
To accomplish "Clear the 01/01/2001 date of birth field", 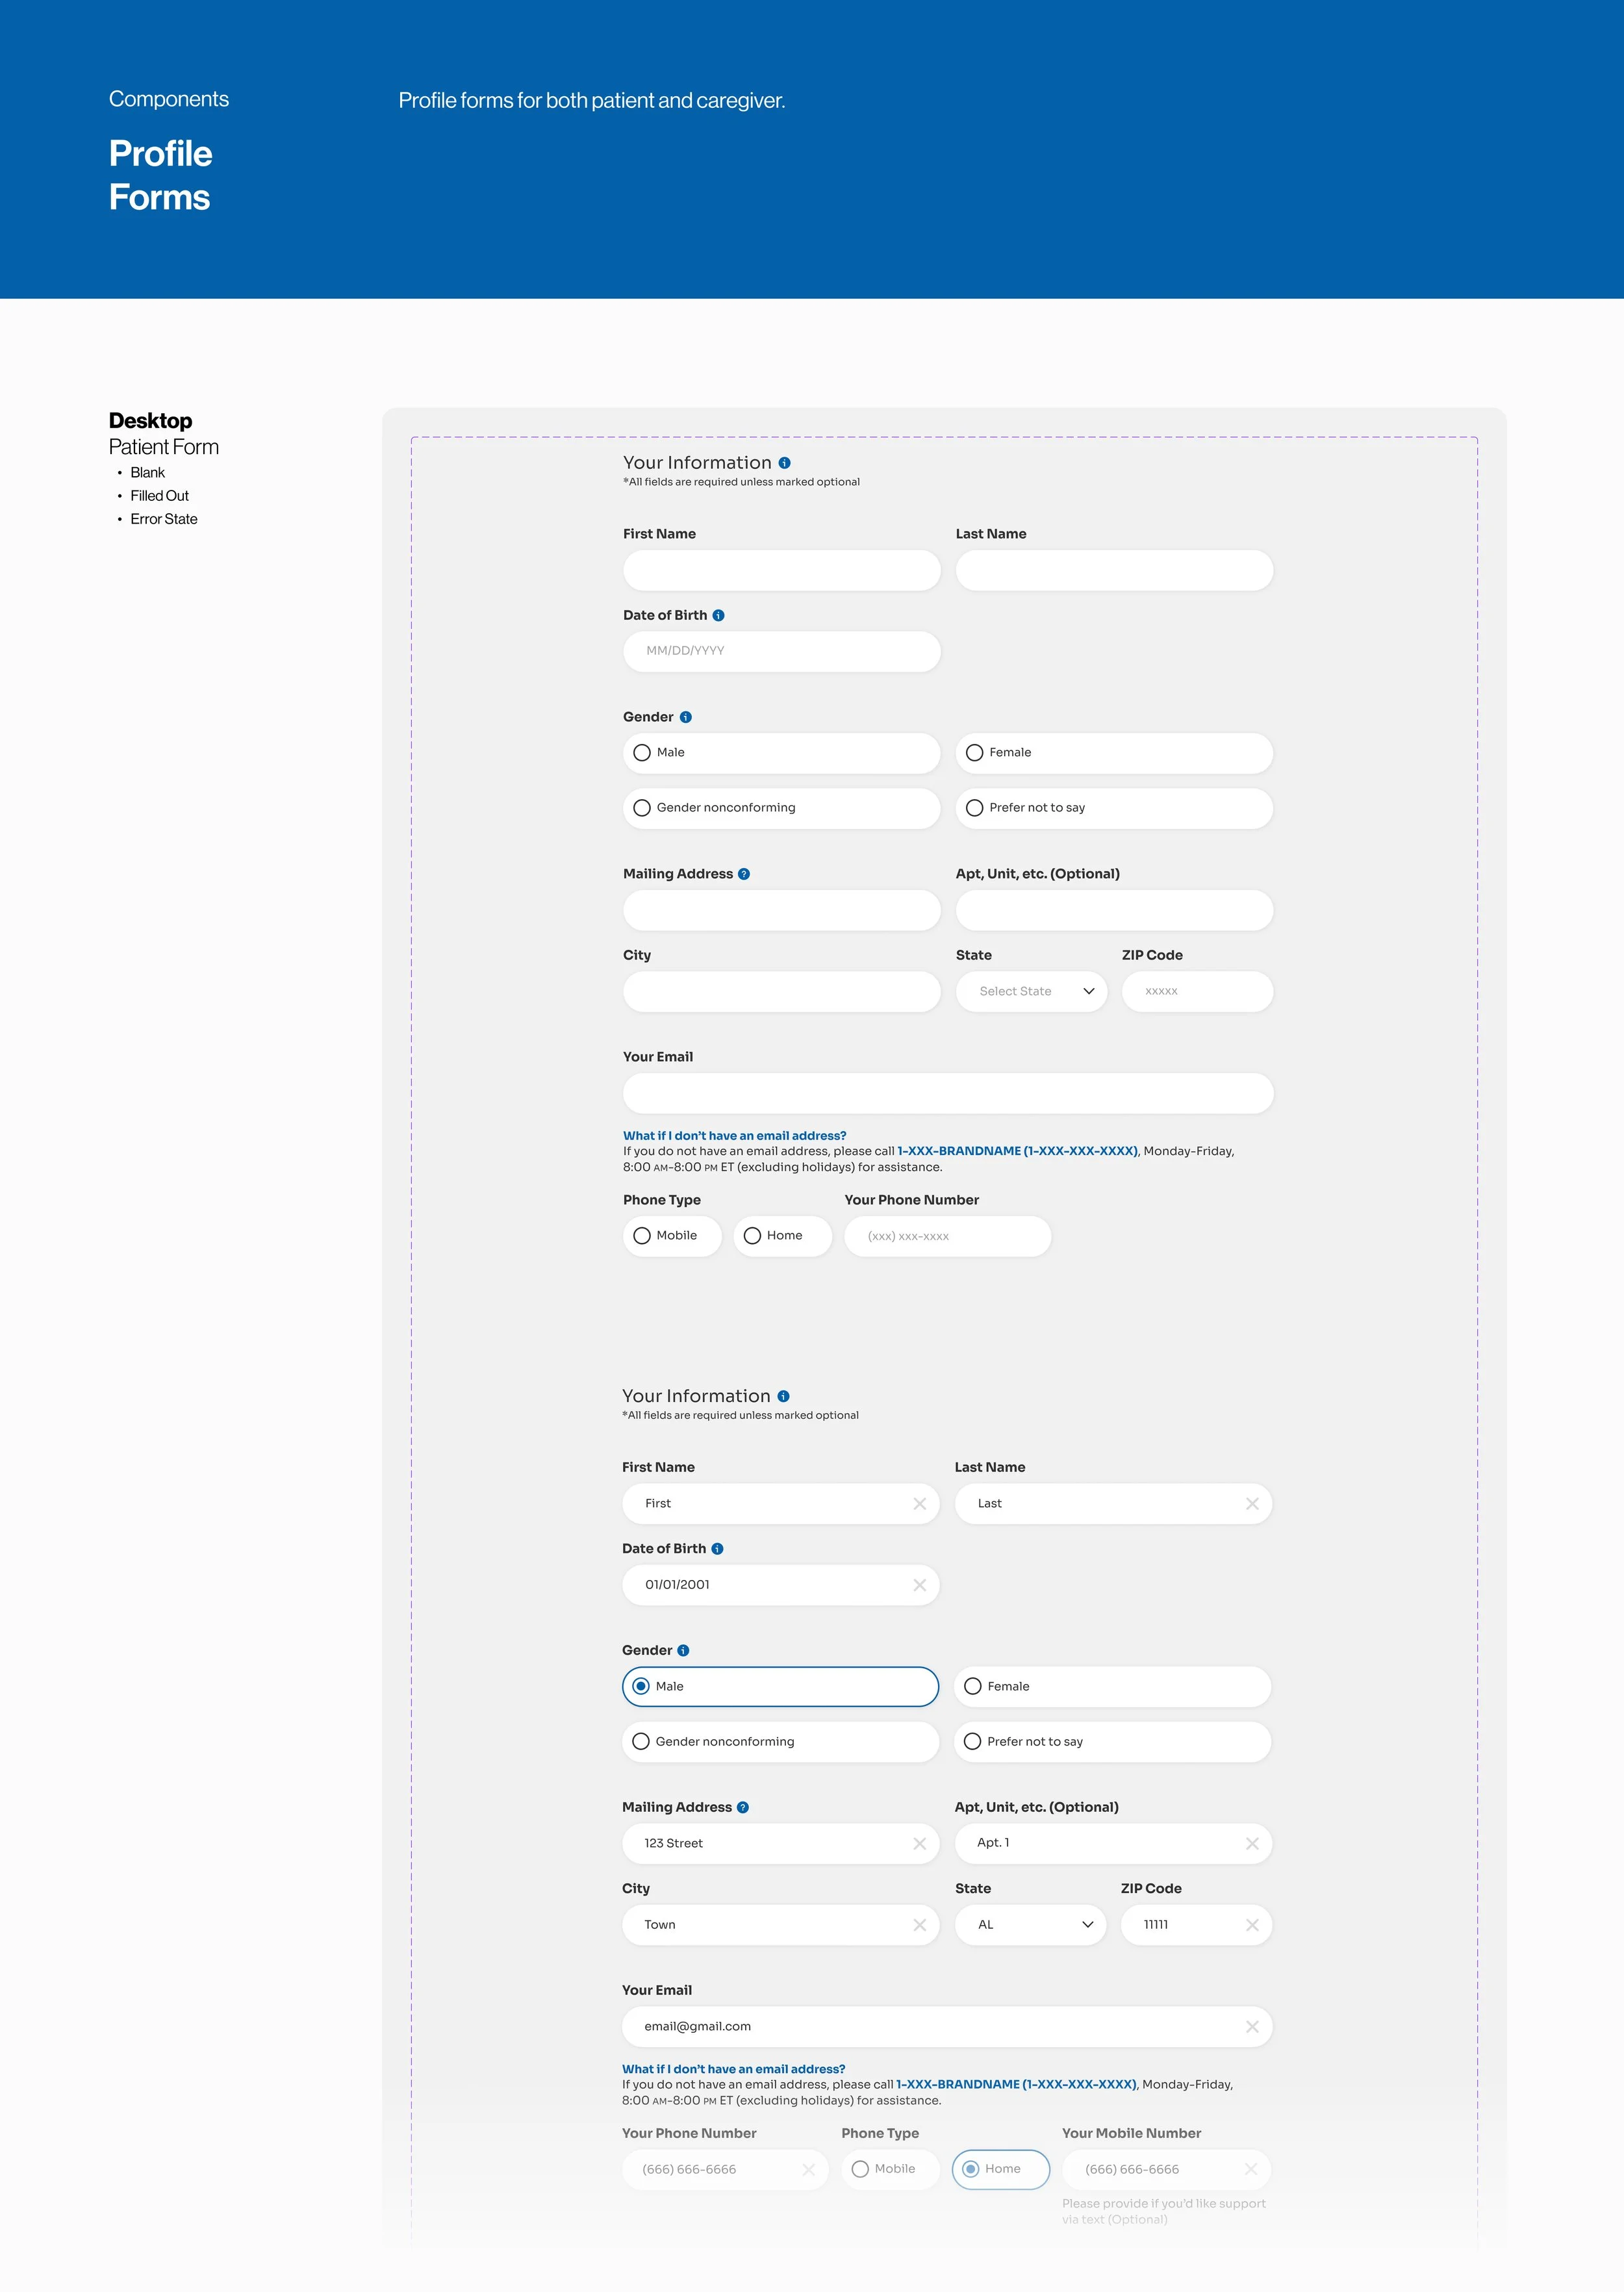I will click(919, 1585).
